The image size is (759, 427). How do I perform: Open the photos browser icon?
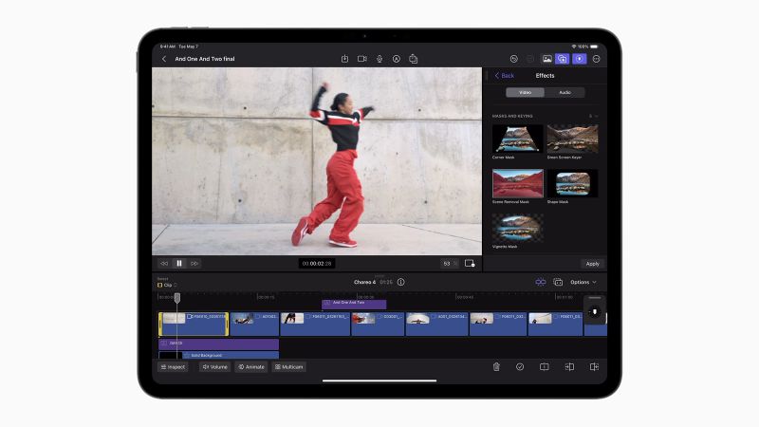pyautogui.click(x=546, y=59)
